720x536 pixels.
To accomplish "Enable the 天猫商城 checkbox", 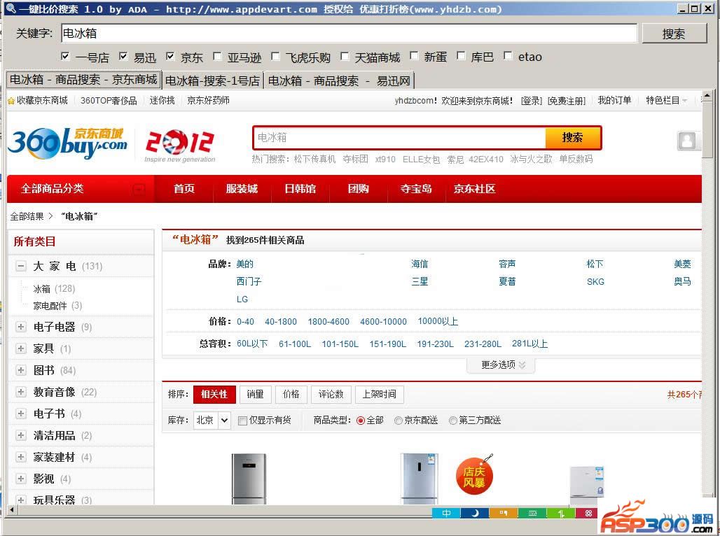I will (345, 57).
